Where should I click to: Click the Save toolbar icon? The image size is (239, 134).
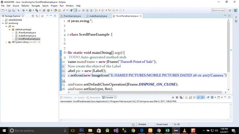tap(9, 10)
